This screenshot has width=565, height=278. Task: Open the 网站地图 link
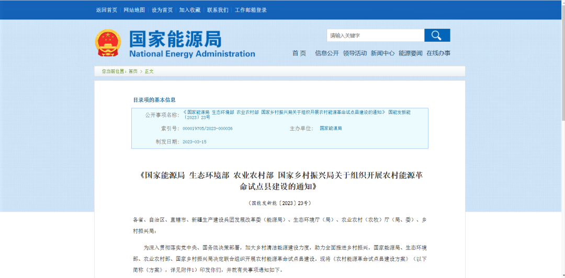tap(134, 10)
